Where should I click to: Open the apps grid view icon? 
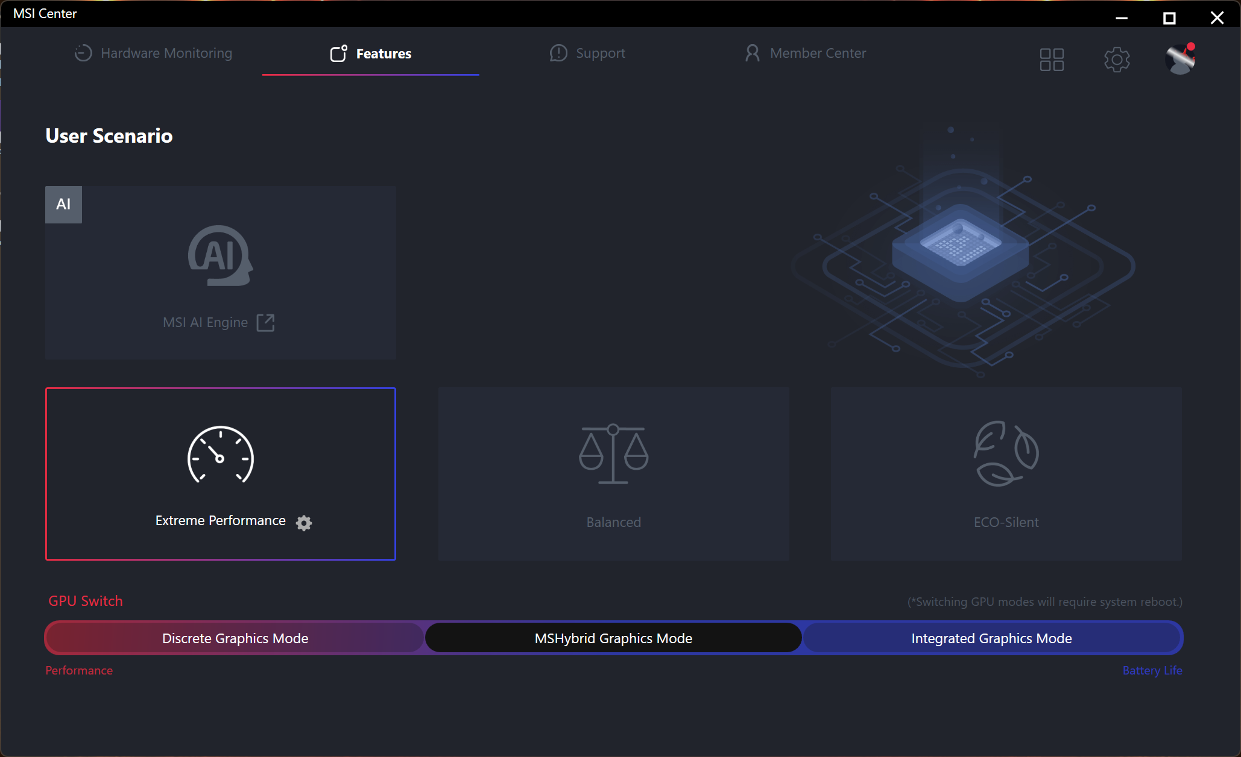tap(1052, 60)
